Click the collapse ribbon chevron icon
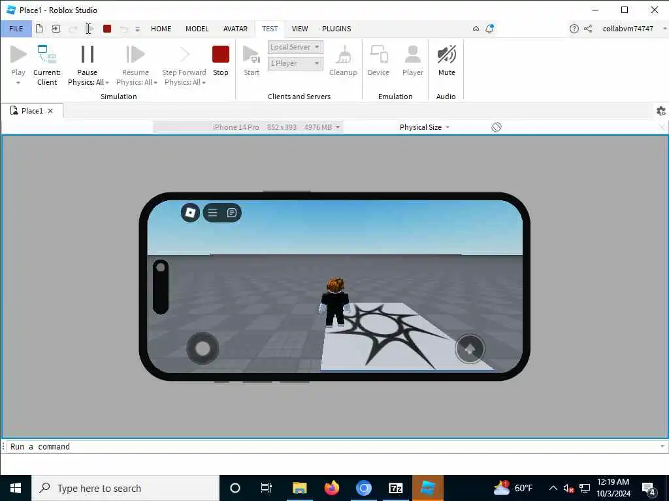The width and height of the screenshot is (669, 501). coord(476,29)
